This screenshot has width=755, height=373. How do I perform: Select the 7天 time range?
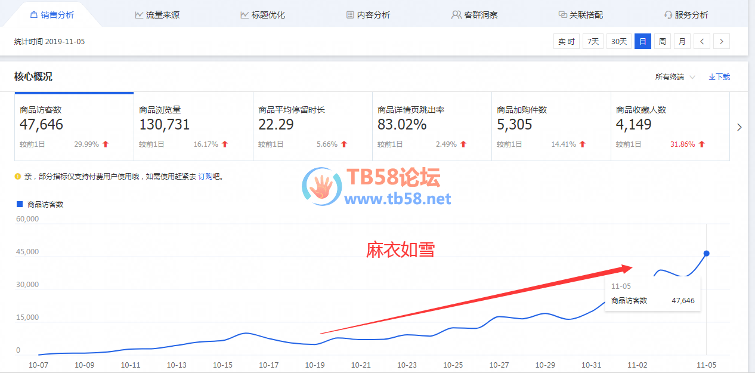(x=593, y=42)
